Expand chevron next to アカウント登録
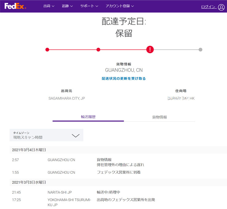Image resolution: width=227 pixels, height=209 pixels. 133,6
